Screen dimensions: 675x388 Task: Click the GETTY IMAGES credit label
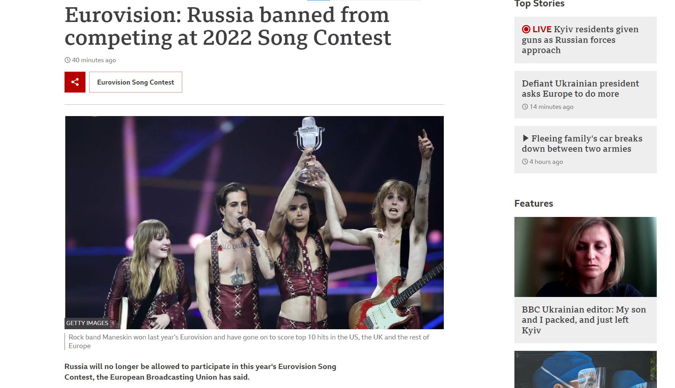click(x=87, y=323)
